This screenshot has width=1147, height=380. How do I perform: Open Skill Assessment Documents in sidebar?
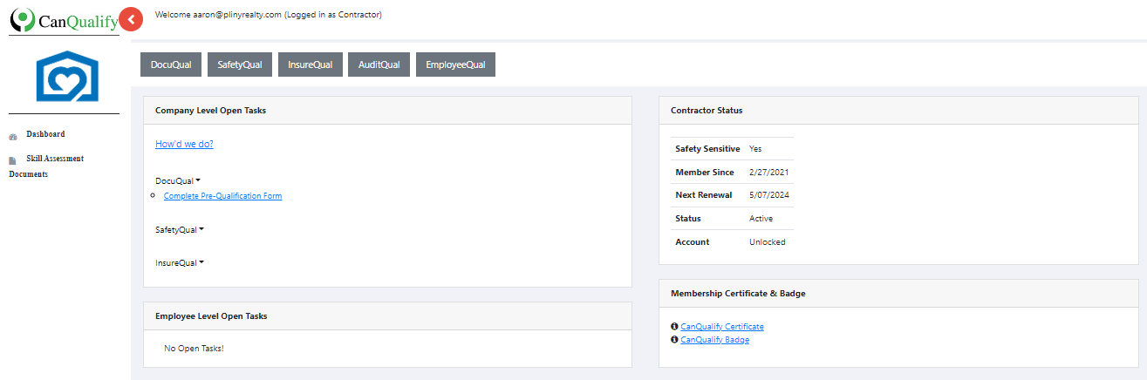(x=46, y=166)
